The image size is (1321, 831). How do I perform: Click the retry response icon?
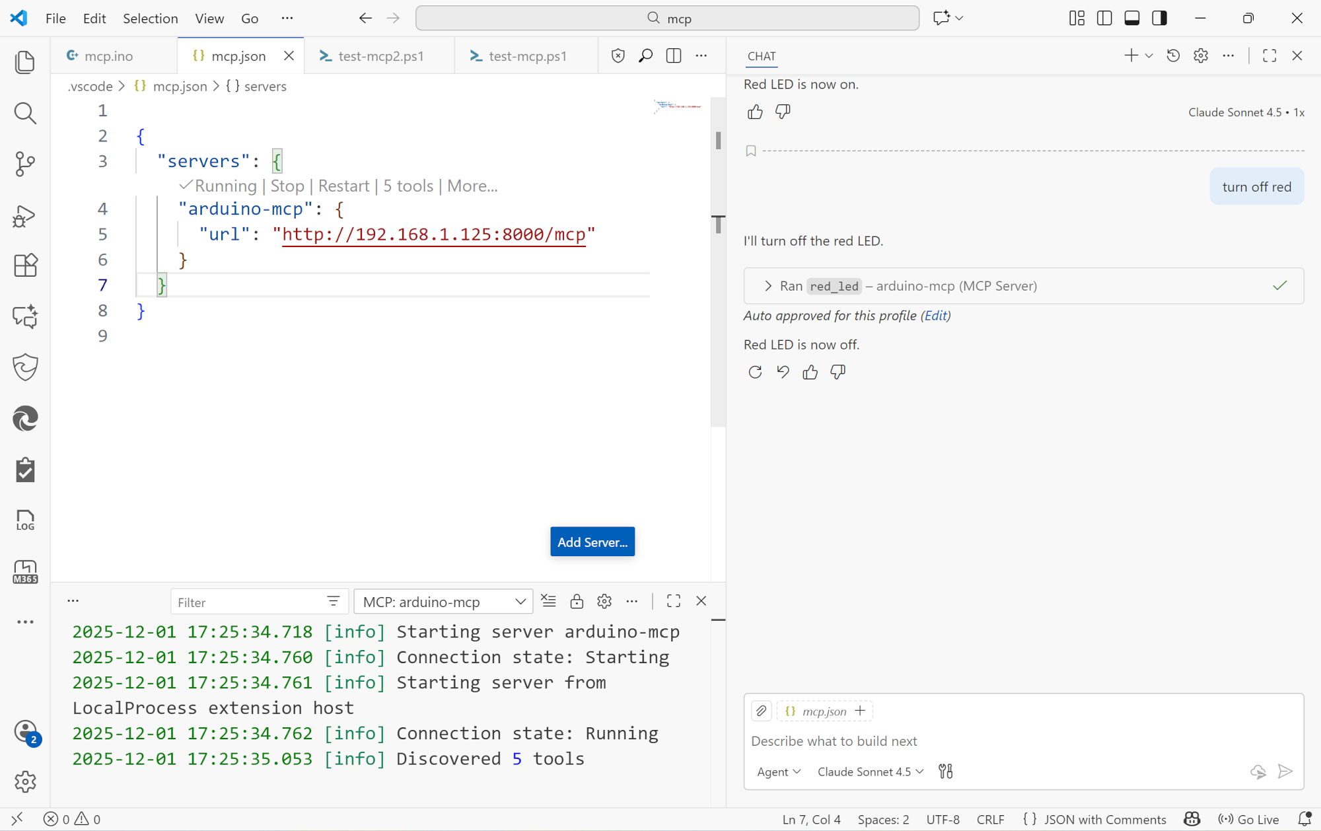click(x=755, y=372)
